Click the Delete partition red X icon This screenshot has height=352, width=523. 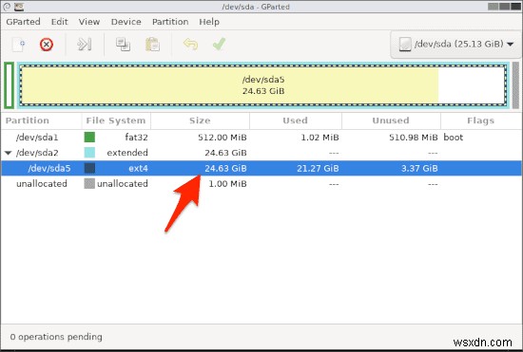pos(47,45)
